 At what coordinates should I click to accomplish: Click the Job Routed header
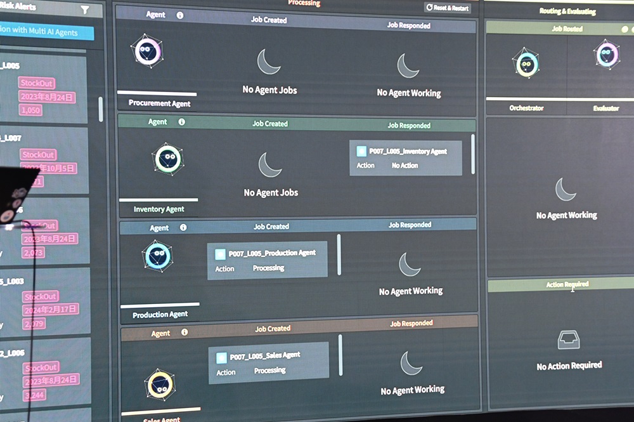pyautogui.click(x=567, y=29)
